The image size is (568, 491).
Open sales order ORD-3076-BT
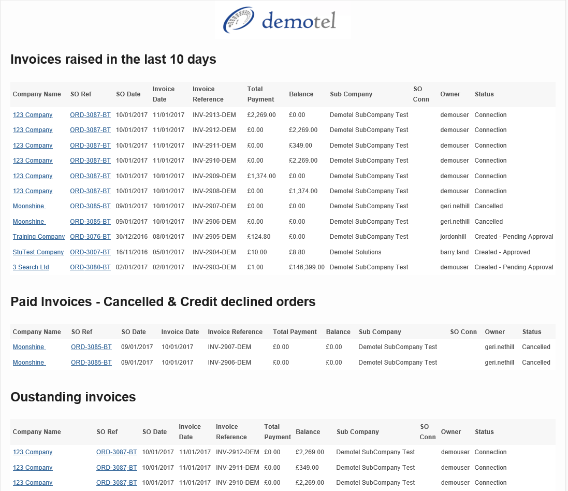coord(90,237)
